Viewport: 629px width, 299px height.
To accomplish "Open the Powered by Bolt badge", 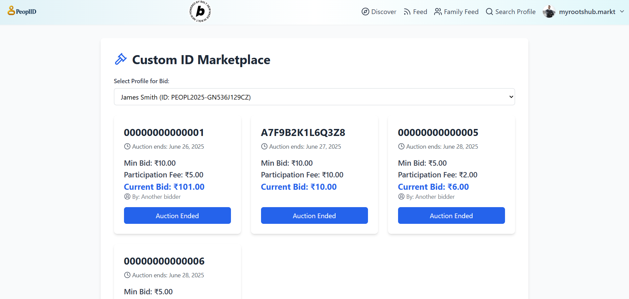I will 200,12.
